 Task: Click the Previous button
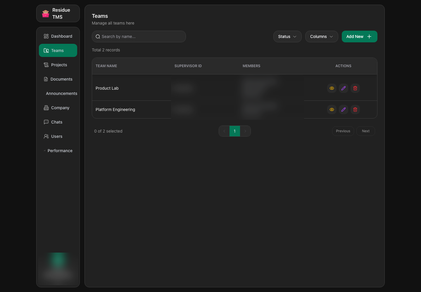(x=343, y=131)
